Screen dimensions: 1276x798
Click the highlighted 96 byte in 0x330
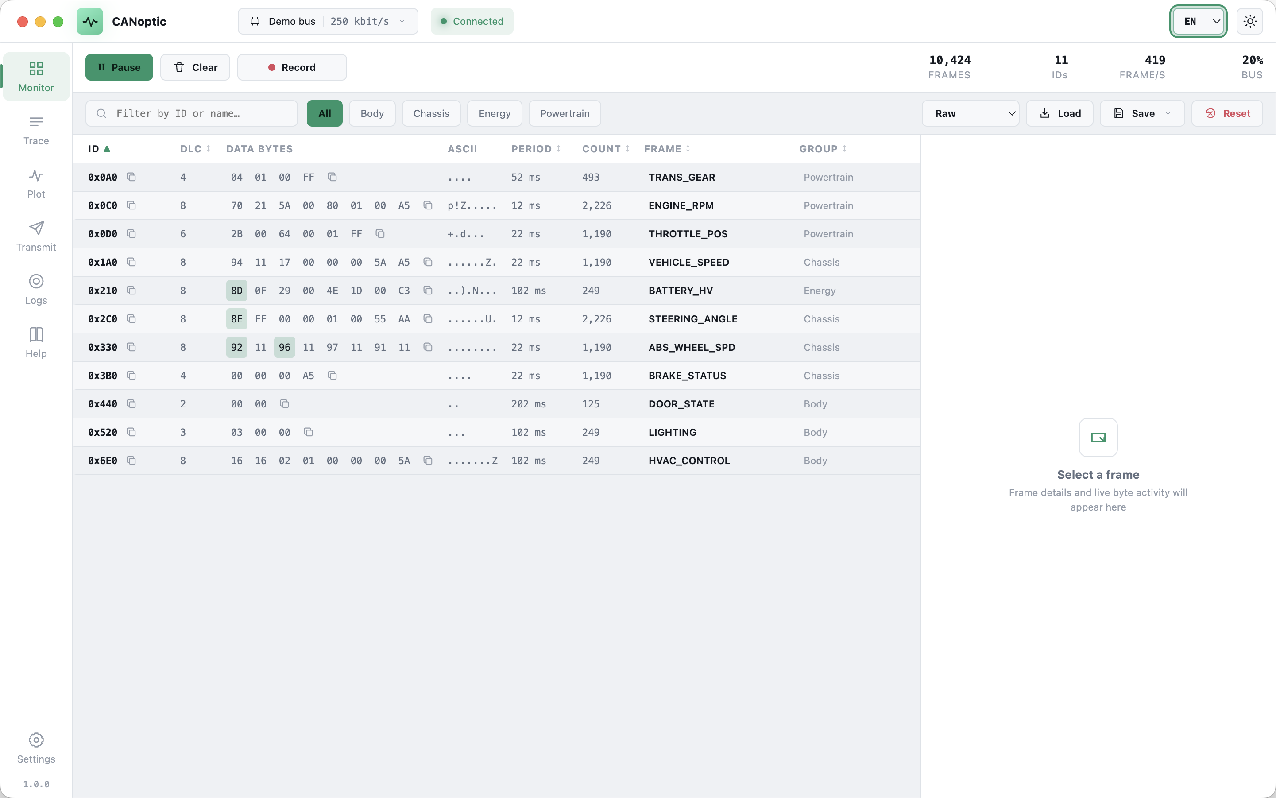[x=284, y=347]
